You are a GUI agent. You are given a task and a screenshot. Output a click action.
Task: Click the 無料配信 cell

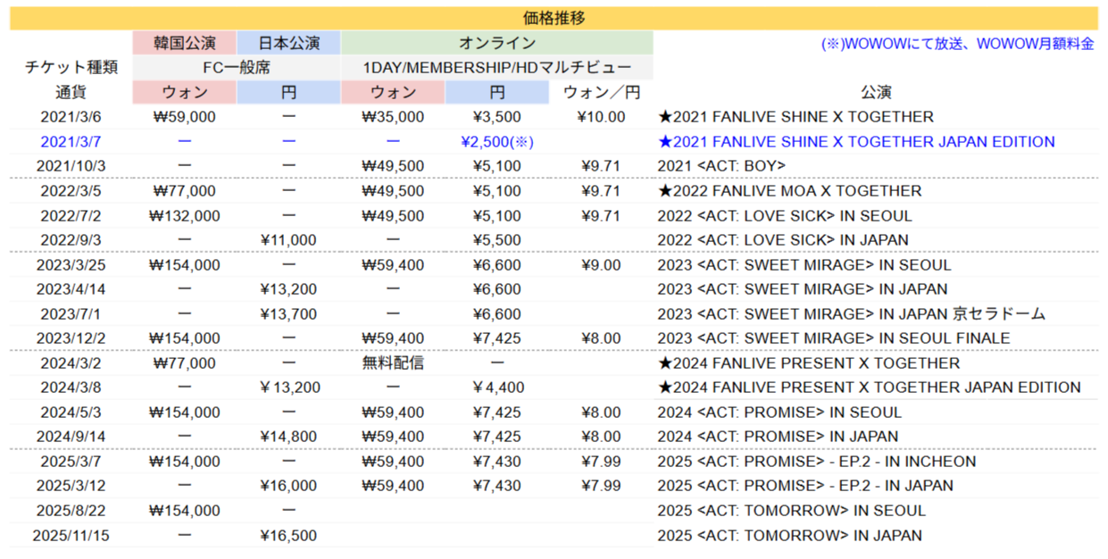[393, 363]
